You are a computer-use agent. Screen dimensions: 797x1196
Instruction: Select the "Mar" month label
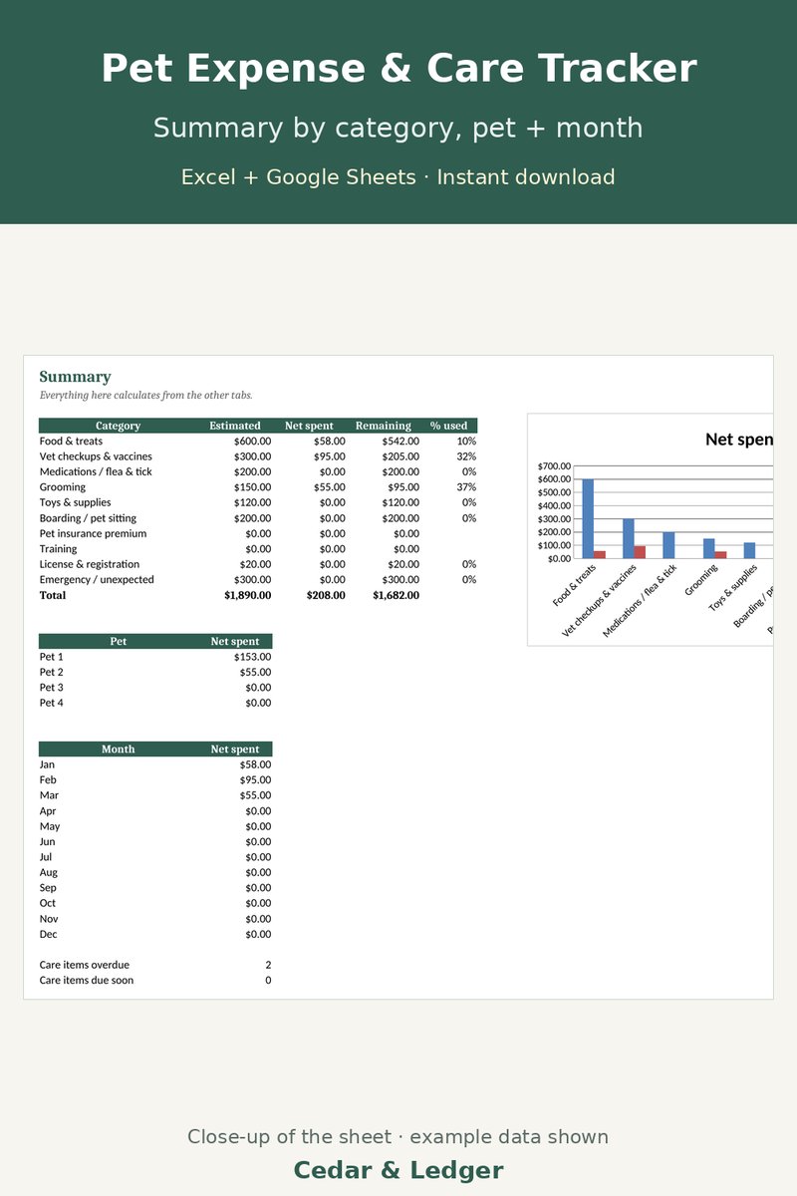[49, 795]
